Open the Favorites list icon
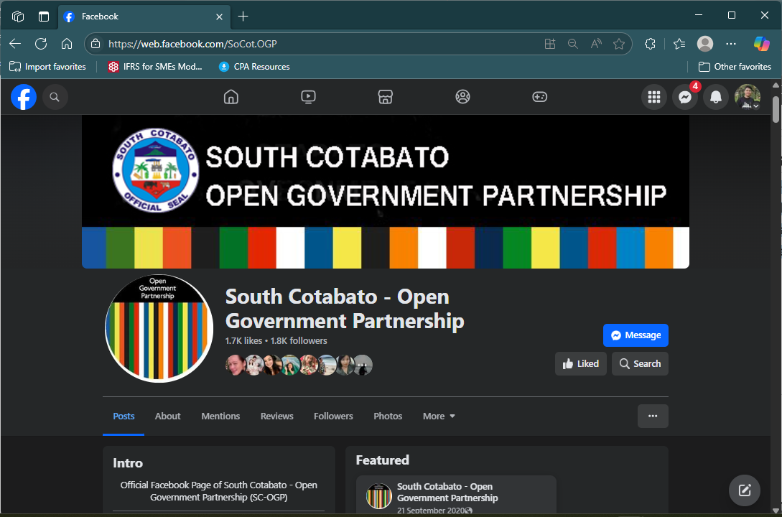The width and height of the screenshot is (782, 517). pyautogui.click(x=679, y=44)
